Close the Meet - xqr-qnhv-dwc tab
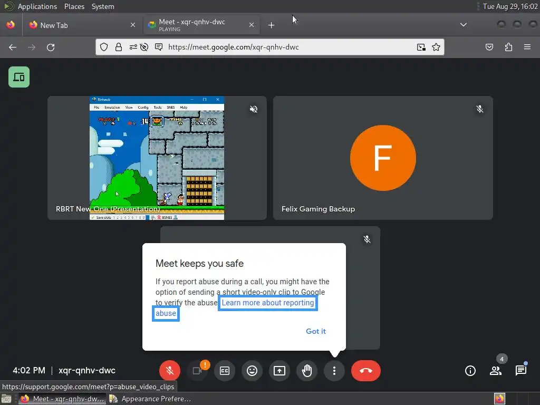Screen dimensions: 540x405 point(252,25)
